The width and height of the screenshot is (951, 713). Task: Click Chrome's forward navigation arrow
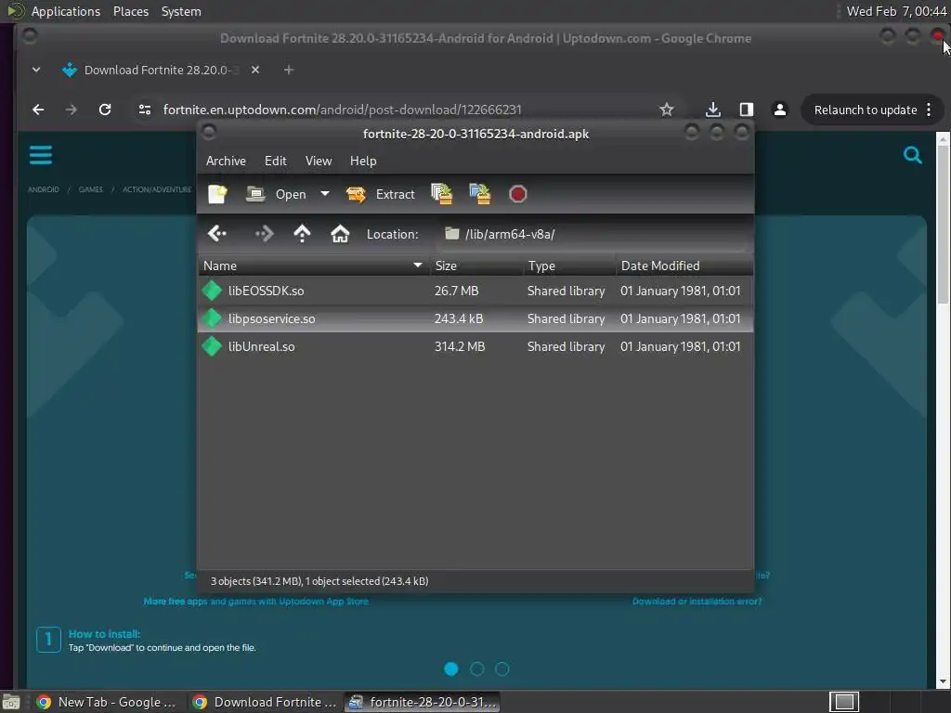[71, 110]
